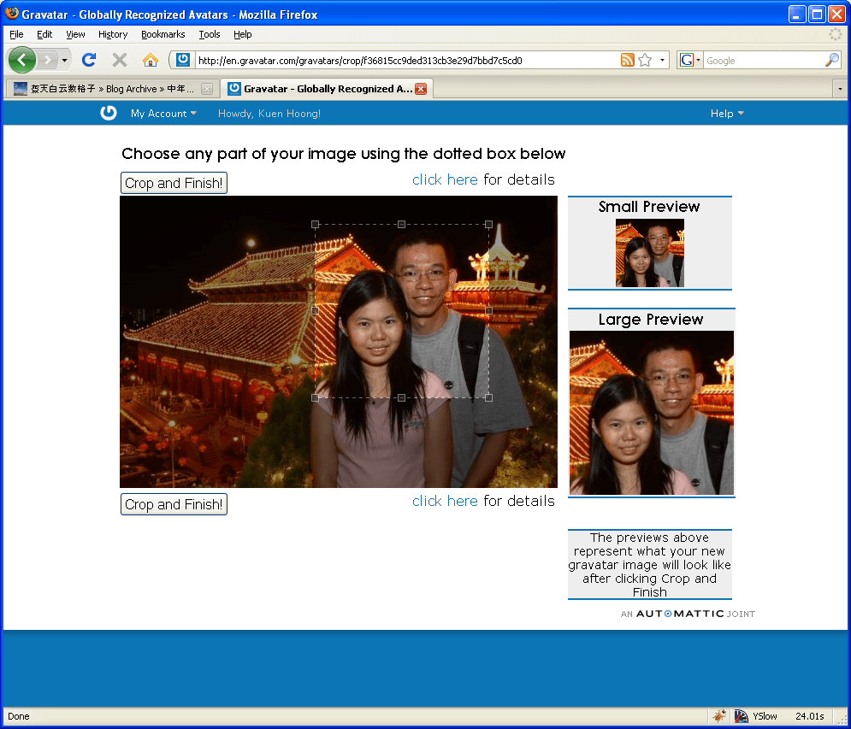Screen dimensions: 851x729
Task: Click the top-left crop selection handle
Action: [316, 225]
